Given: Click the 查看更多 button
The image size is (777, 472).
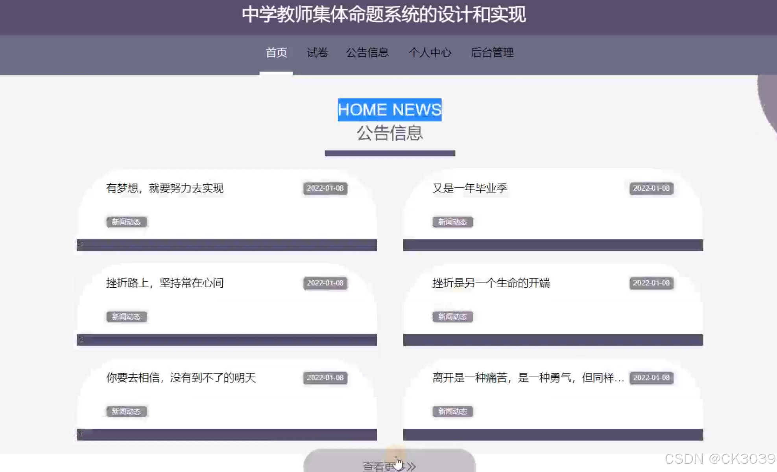Looking at the screenshot, I should click(389, 464).
